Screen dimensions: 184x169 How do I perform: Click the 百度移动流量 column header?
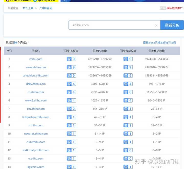(x=157, y=51)
